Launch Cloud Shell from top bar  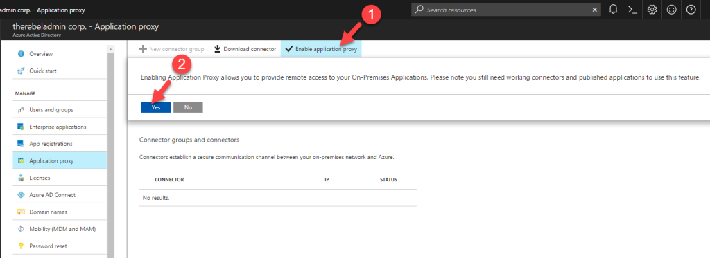point(632,10)
